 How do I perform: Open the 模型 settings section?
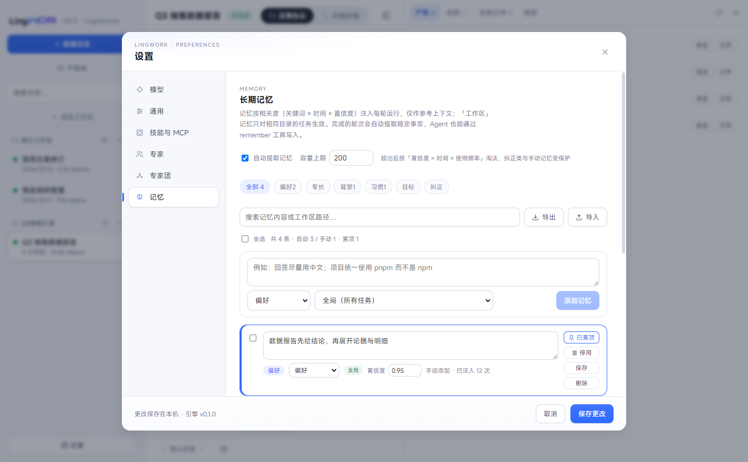[x=173, y=90]
